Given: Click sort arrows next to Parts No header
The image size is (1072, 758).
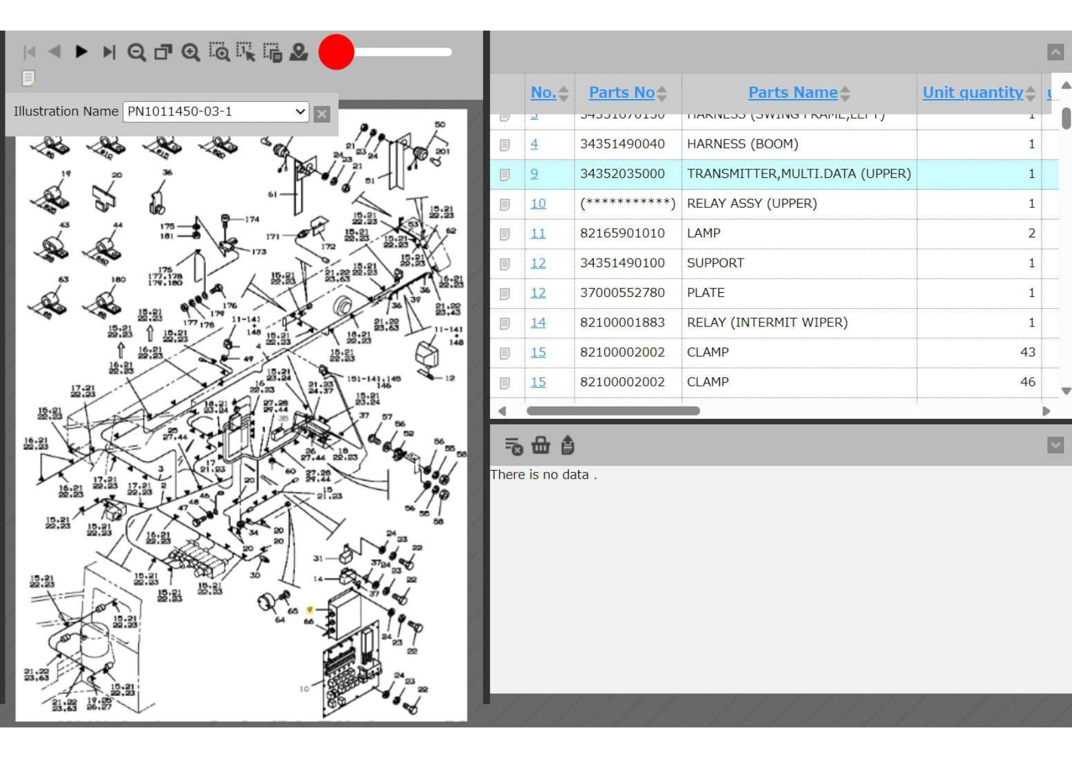Looking at the screenshot, I should [662, 94].
